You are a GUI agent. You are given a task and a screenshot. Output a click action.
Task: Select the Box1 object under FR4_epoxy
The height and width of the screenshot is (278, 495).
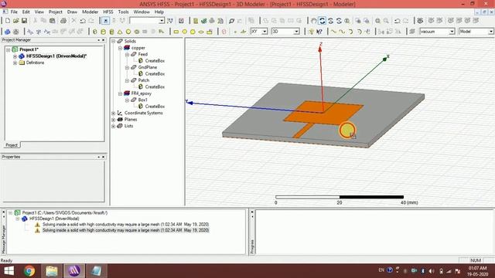pos(142,100)
